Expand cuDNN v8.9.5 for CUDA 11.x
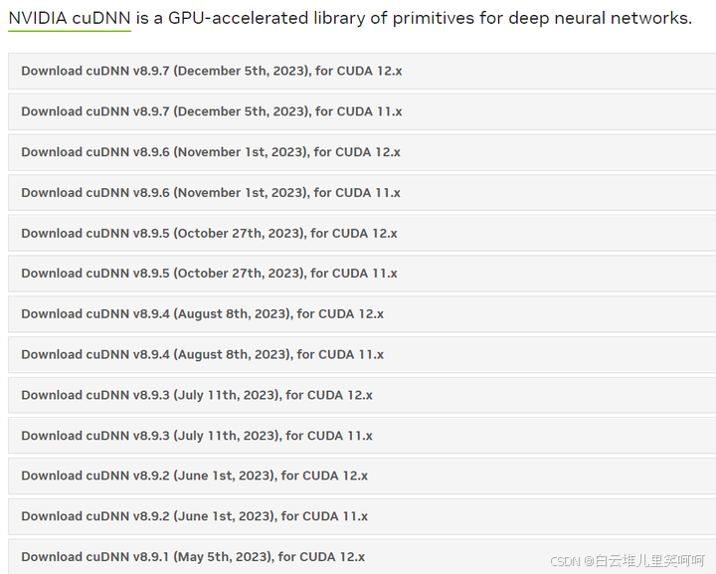This screenshot has height=574, width=716. point(362,274)
